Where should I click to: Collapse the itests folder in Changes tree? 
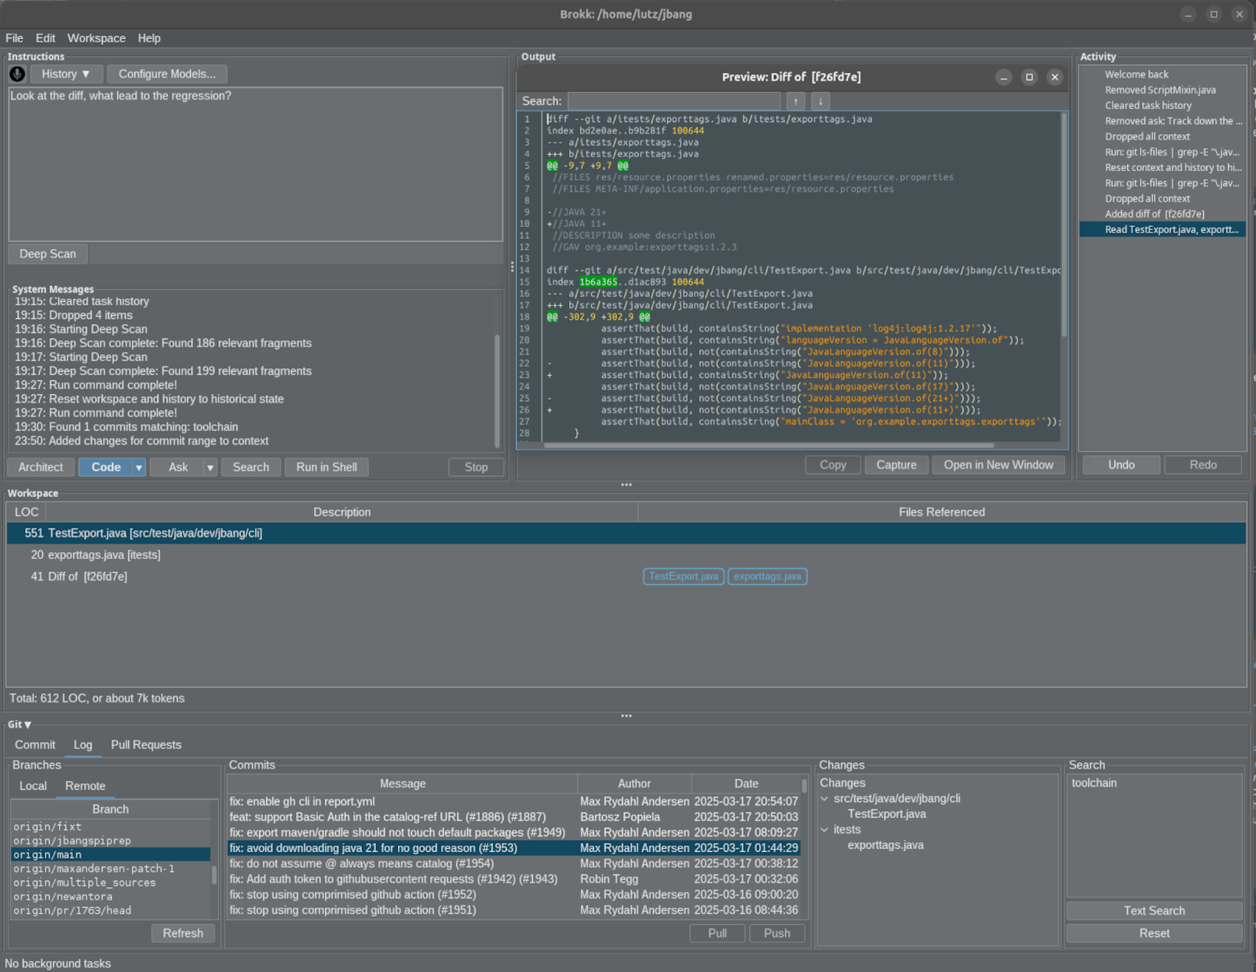(x=824, y=830)
